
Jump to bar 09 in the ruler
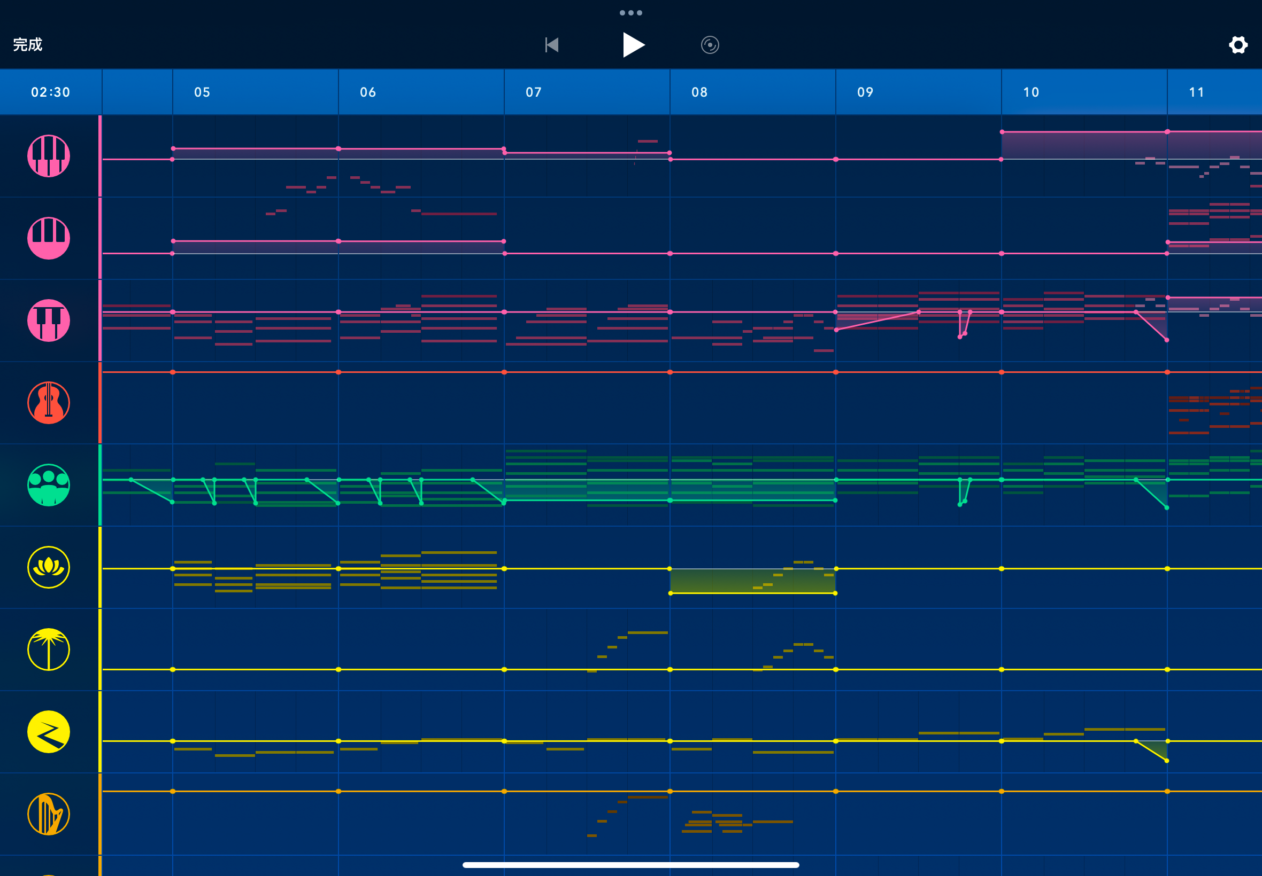point(865,92)
